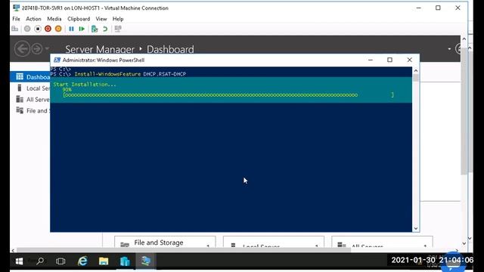This screenshot has height=272, width=484.
Task: Open Server Manager taskbar icon
Action: coord(125,261)
